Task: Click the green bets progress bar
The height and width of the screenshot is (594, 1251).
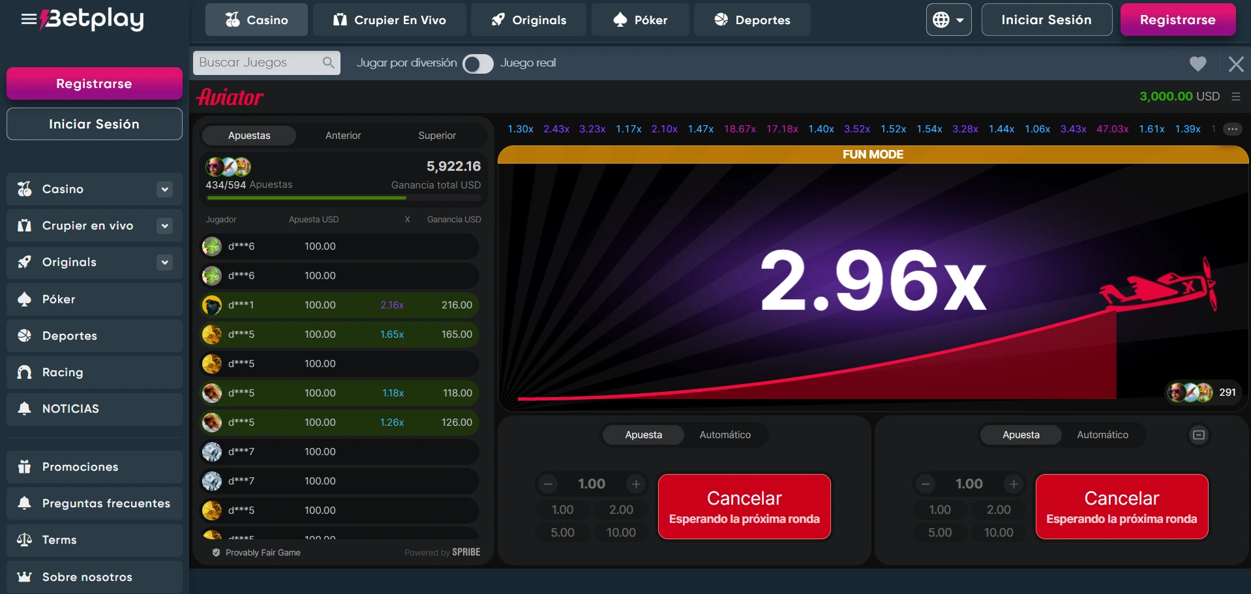Action: (x=307, y=198)
